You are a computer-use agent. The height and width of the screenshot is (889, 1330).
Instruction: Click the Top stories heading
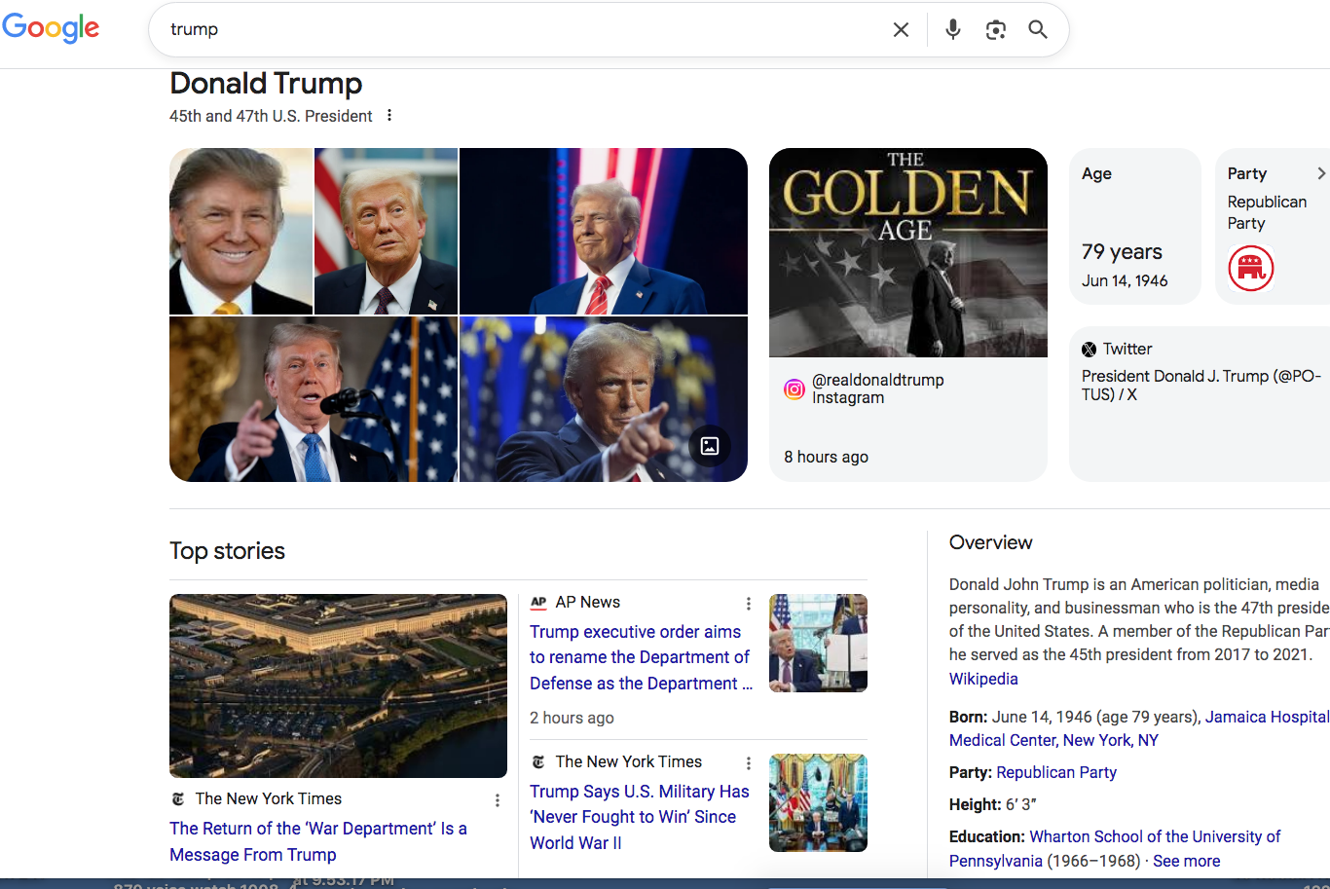point(228,551)
